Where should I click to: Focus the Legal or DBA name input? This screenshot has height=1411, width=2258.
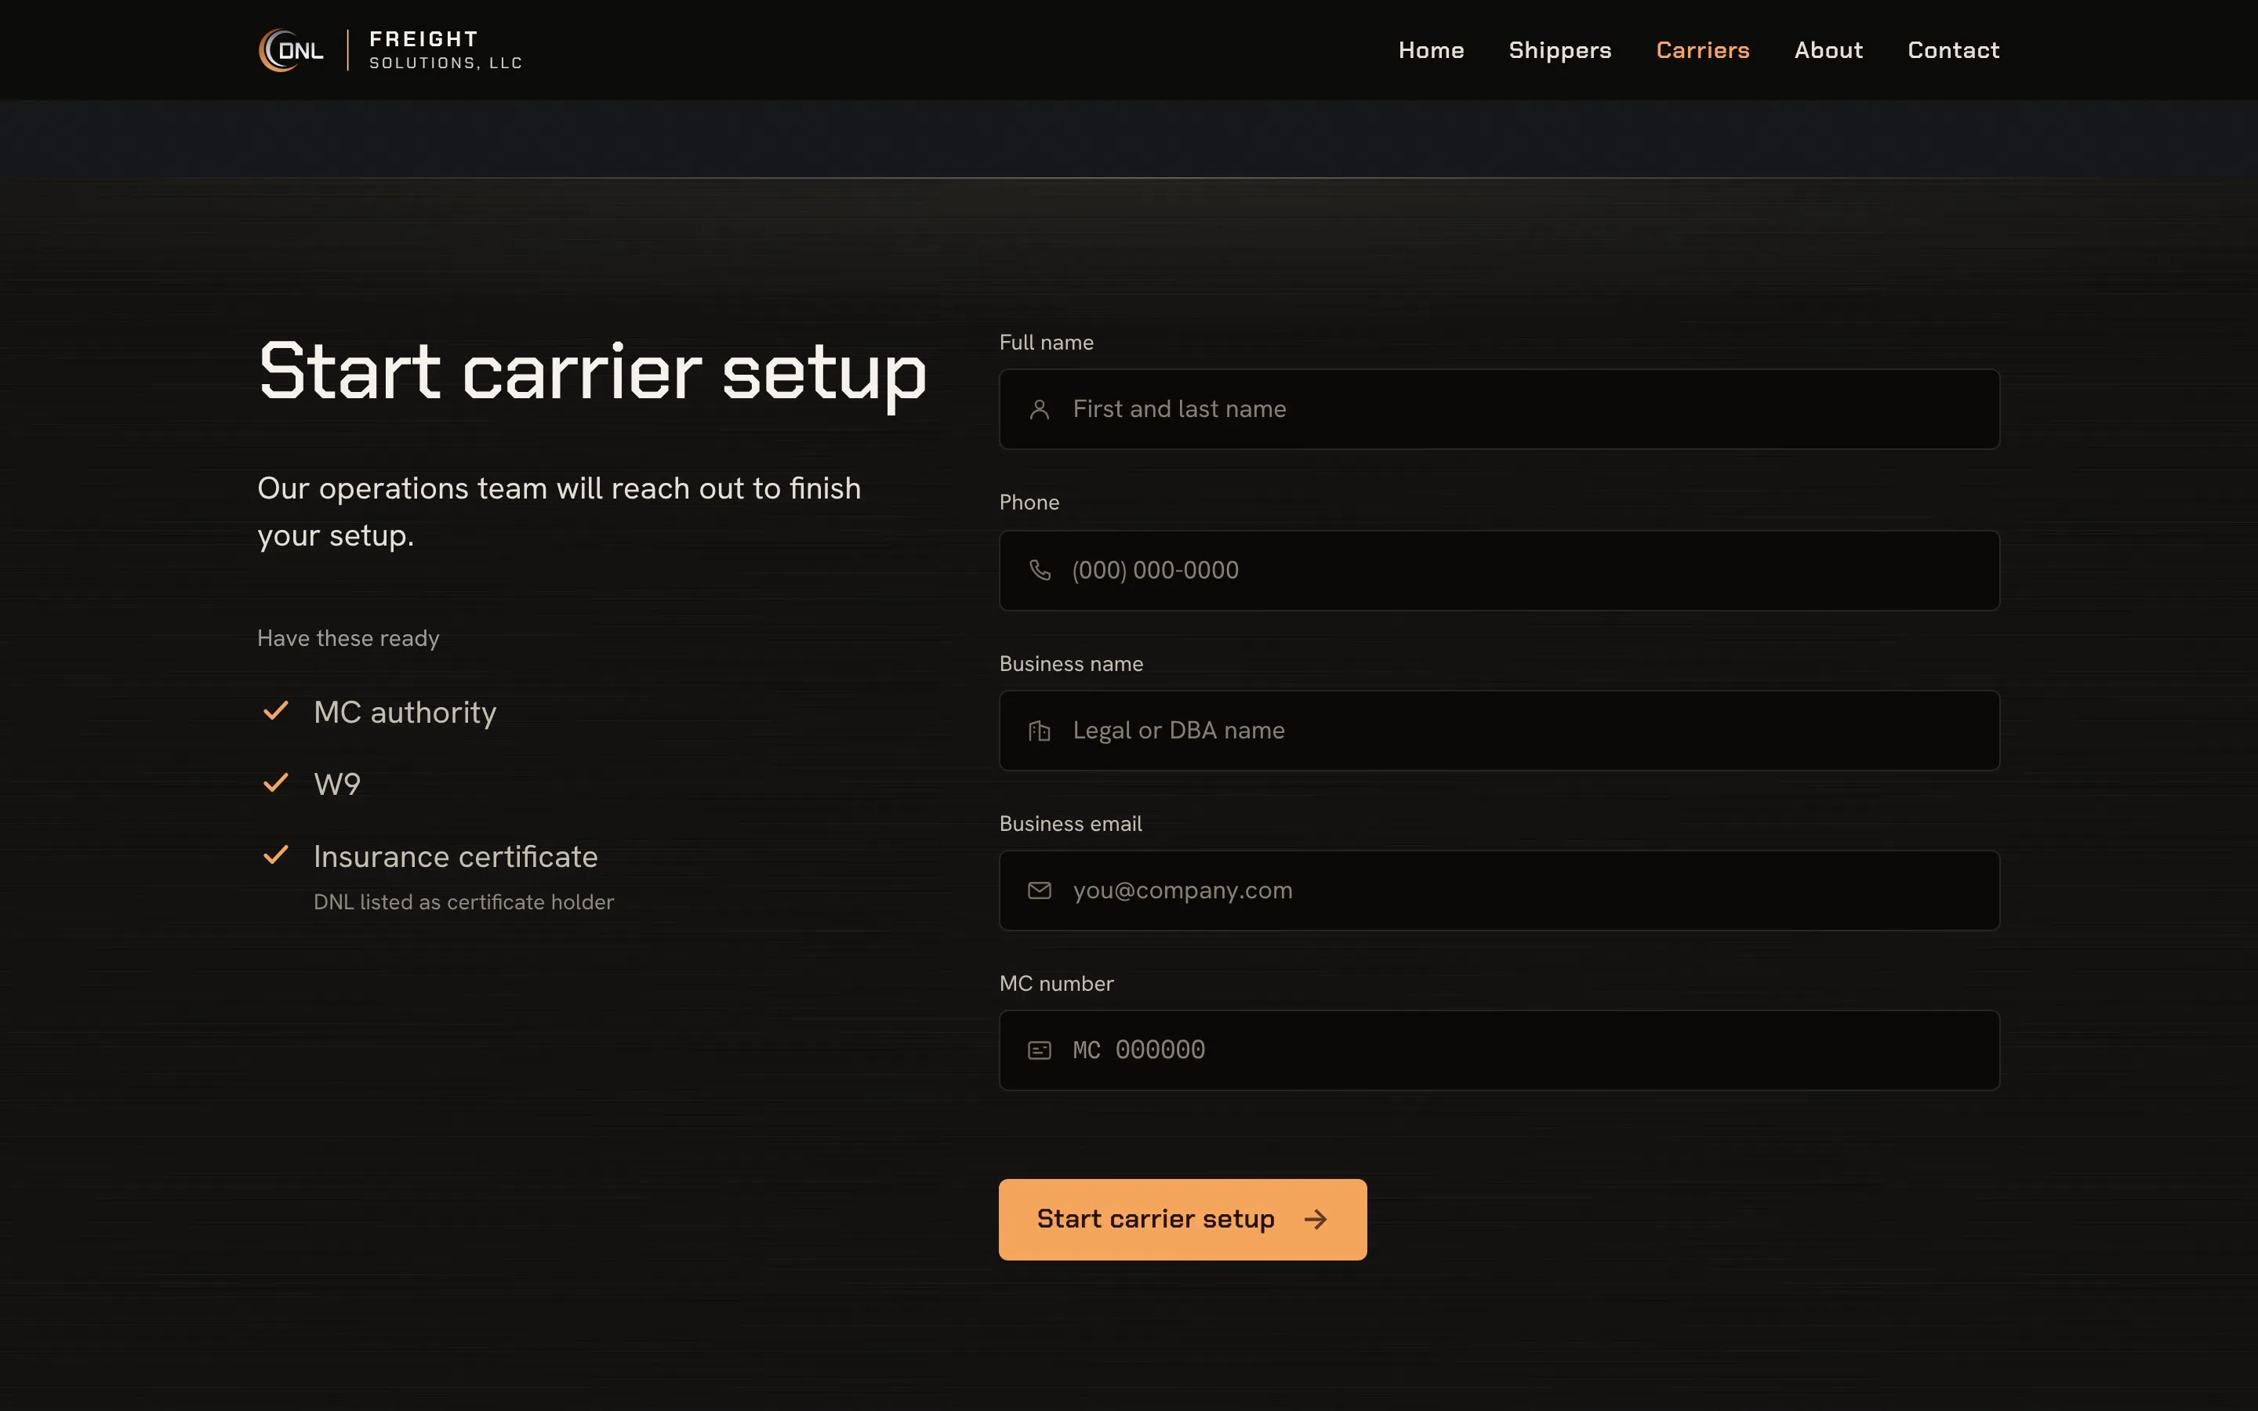[1499, 731]
